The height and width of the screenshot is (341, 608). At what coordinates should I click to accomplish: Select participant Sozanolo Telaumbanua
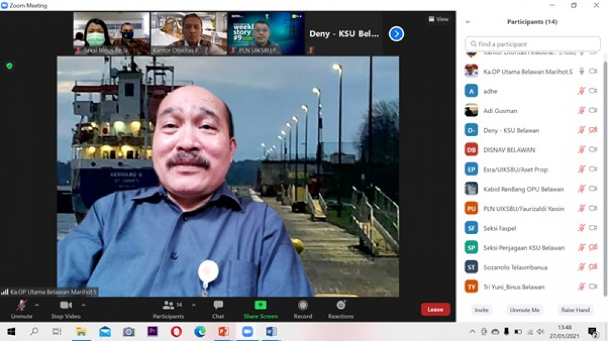533,267
